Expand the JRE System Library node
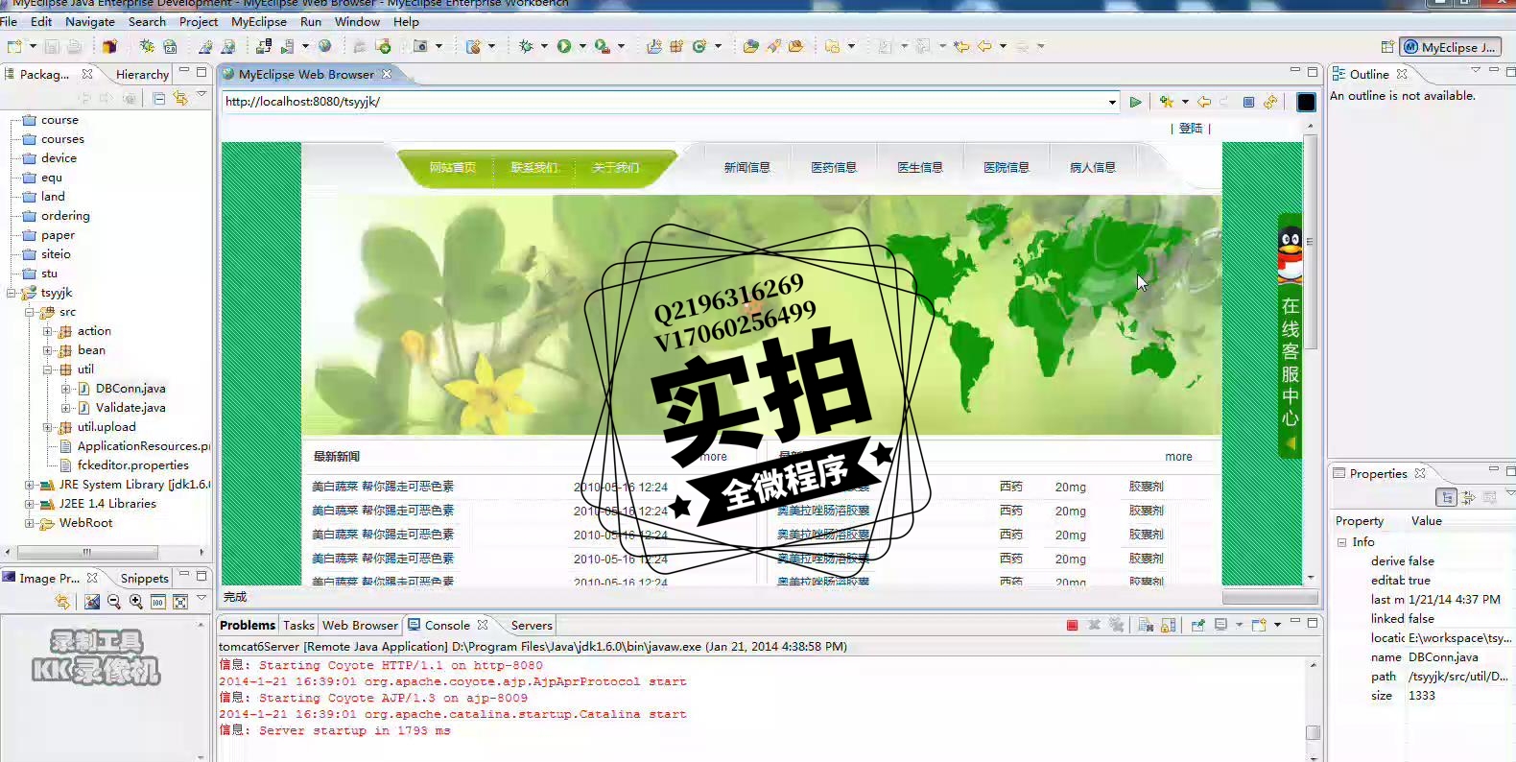1516x762 pixels. (x=30, y=485)
